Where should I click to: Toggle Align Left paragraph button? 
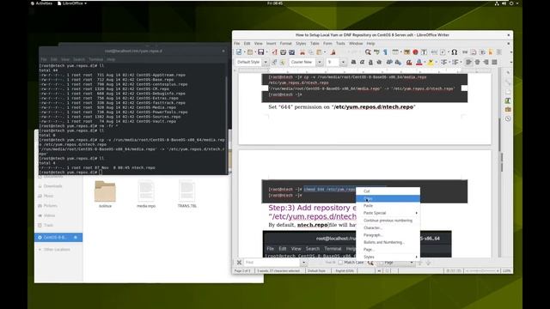pos(468,63)
